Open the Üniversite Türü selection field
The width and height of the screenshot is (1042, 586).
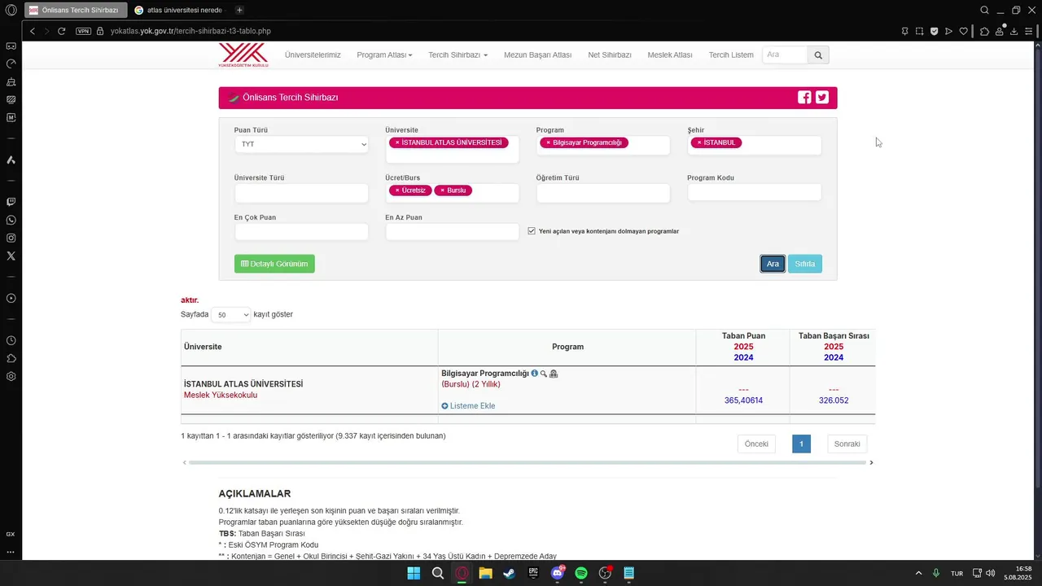pos(301,193)
